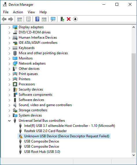Viewport: 137px width, 165px height.
Task: Click Scan for hardware changes icon
Action: (x=53, y=19)
